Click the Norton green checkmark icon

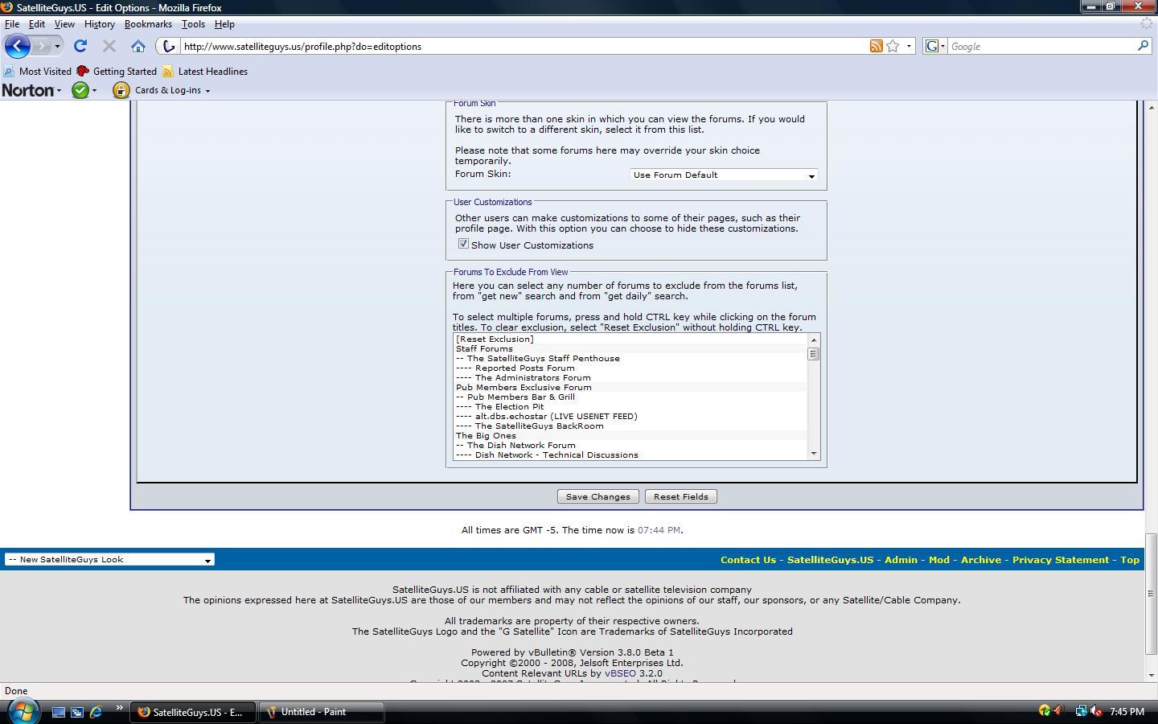coord(80,90)
